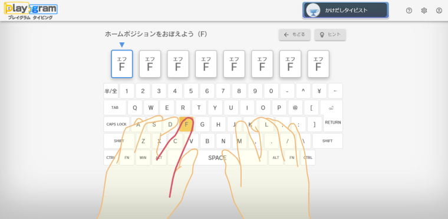This screenshot has width=448, height=219.
Task: Click the T key
Action: pyautogui.click(x=199, y=108)
